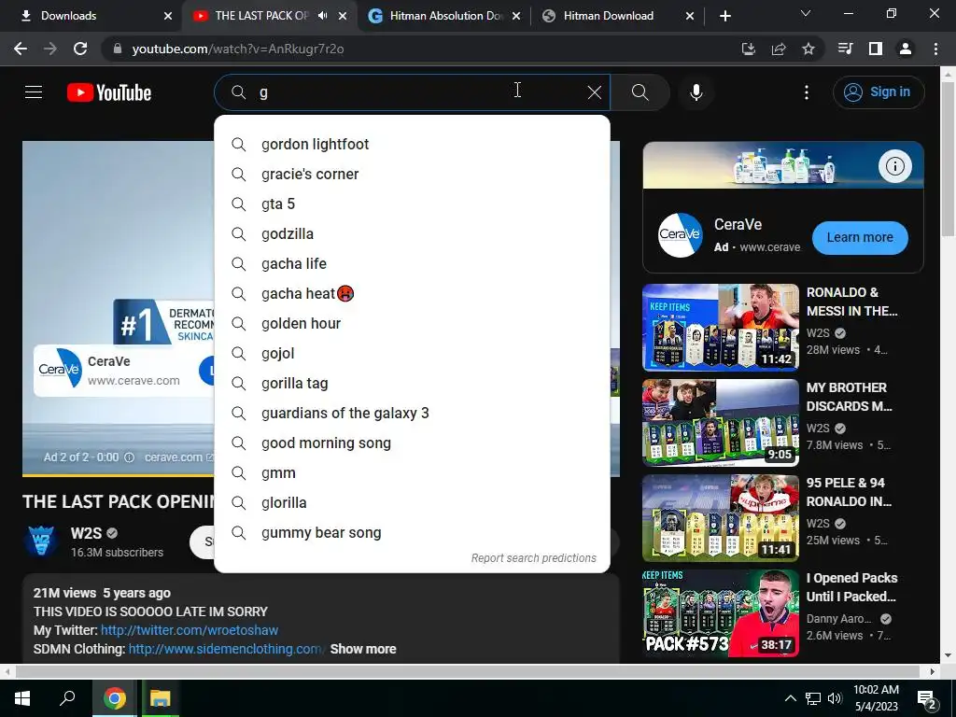Select suggestion gracie's corner

tap(412, 174)
